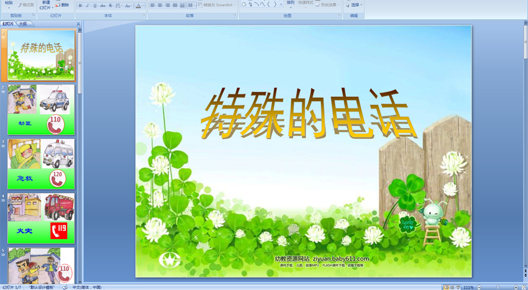The width and height of the screenshot is (528, 290).
Task: Align text left in paragraph group
Action: point(152,5)
